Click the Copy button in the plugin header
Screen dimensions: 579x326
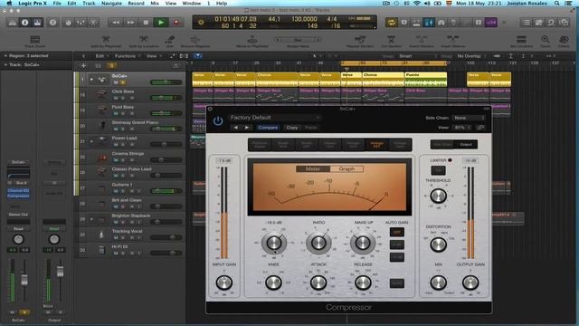click(291, 128)
